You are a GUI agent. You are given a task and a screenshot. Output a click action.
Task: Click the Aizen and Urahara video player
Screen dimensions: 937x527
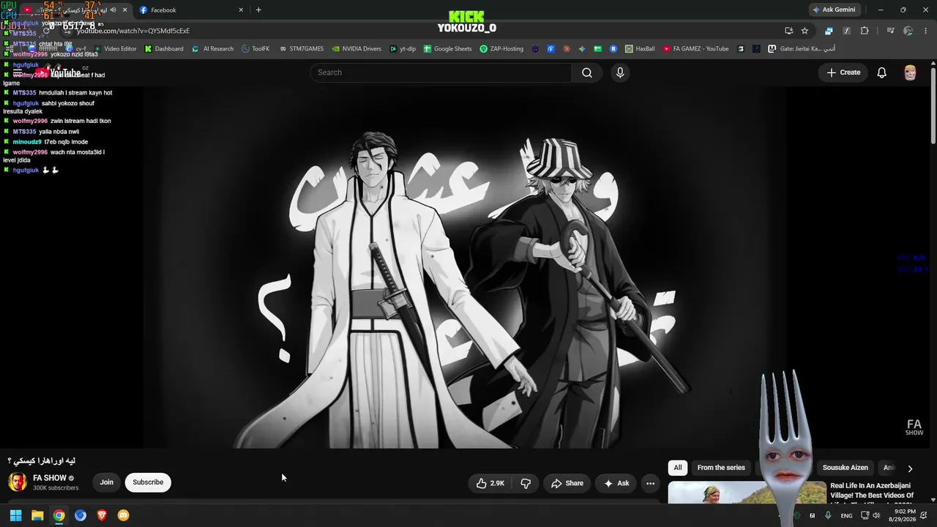pyautogui.click(x=465, y=267)
